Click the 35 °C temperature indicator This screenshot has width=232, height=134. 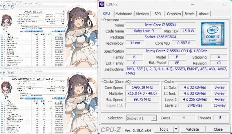coord(60,31)
